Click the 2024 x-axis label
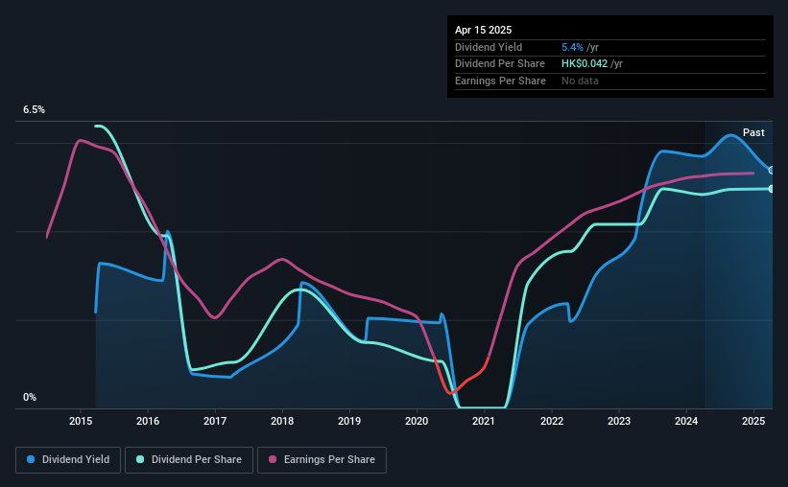Screen dimensions: 788x487 686,421
